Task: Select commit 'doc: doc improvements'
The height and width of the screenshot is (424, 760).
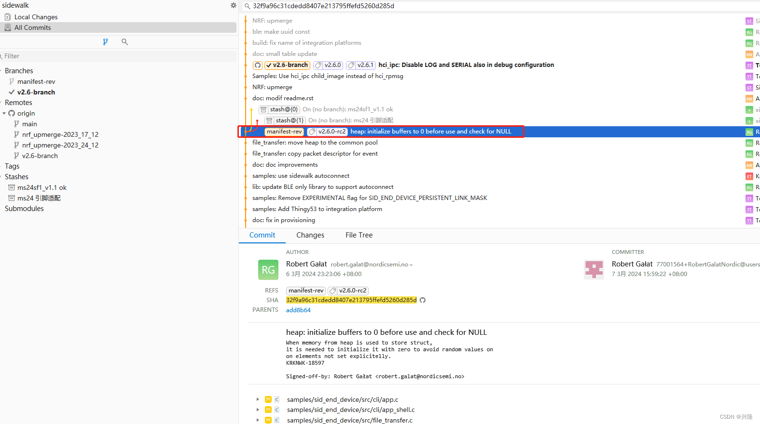Action: coord(285,165)
